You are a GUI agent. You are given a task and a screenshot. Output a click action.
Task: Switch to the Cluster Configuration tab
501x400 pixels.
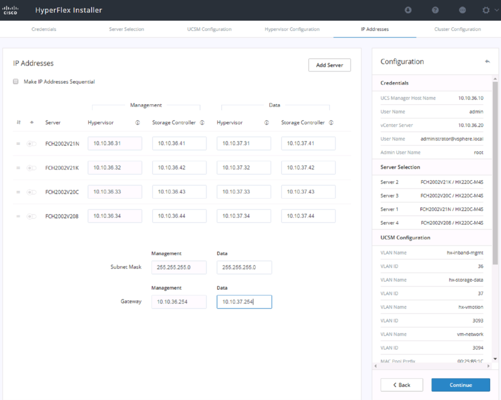[457, 29]
